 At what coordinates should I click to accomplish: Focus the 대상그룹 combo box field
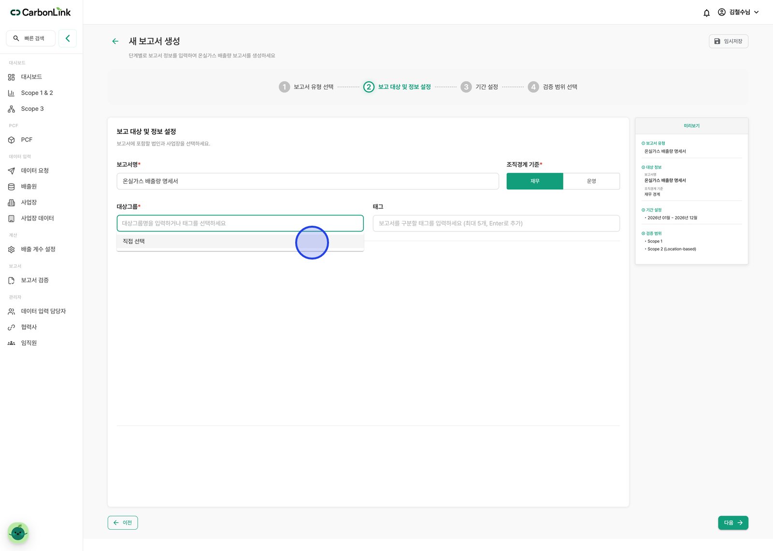[240, 223]
